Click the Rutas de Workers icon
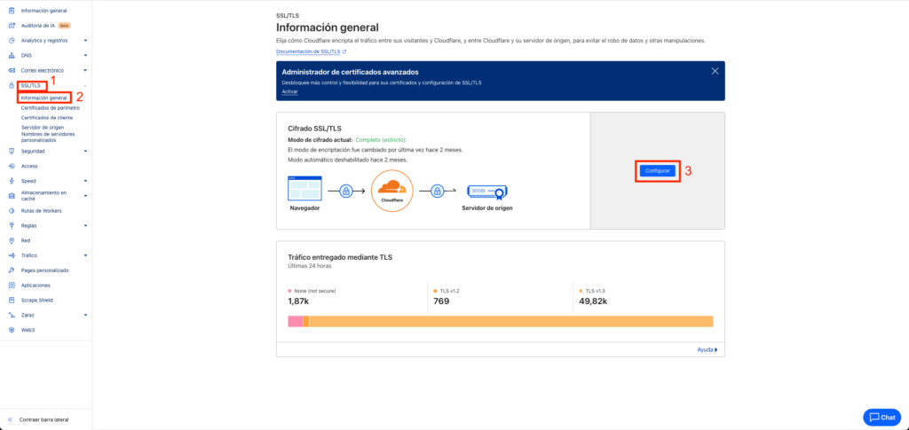 12,211
